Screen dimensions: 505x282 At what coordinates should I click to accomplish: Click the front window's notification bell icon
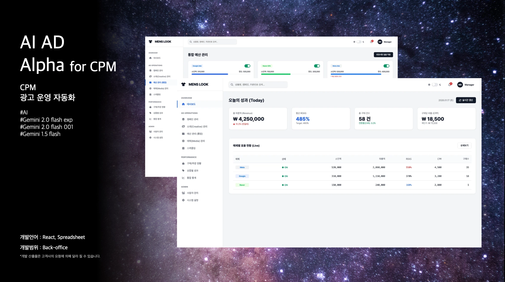click(x=449, y=85)
